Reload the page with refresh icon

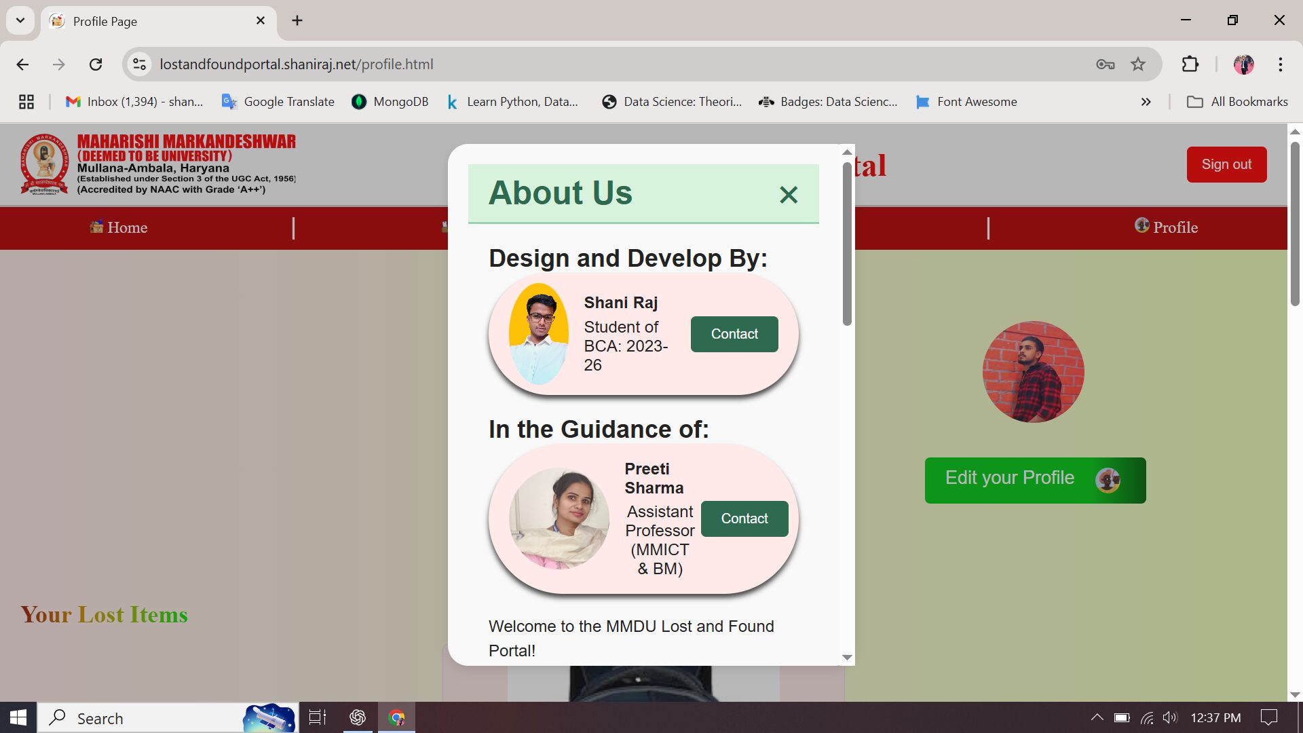(x=96, y=64)
